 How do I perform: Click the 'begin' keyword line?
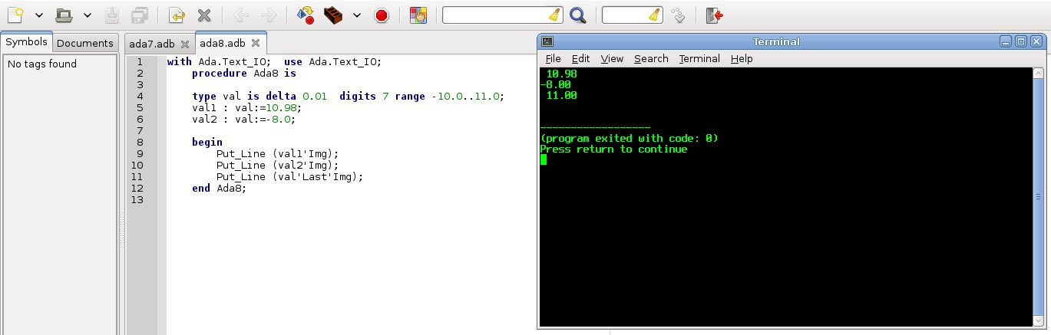[207, 143]
